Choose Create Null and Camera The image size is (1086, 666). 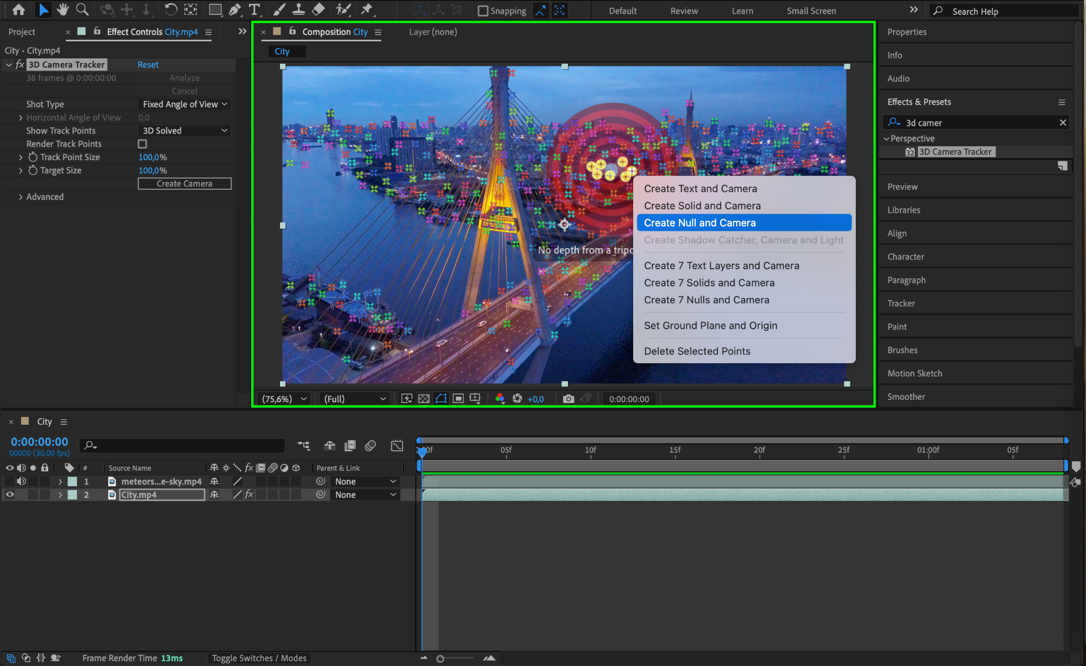699,223
